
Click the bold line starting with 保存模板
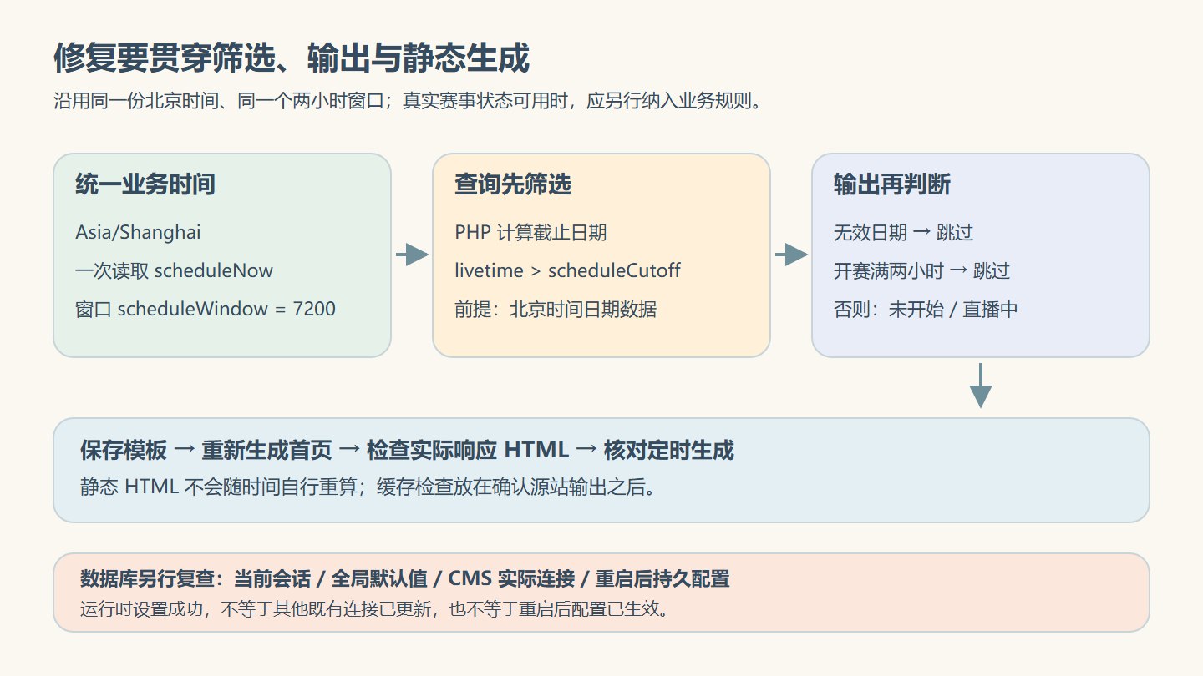point(408,451)
